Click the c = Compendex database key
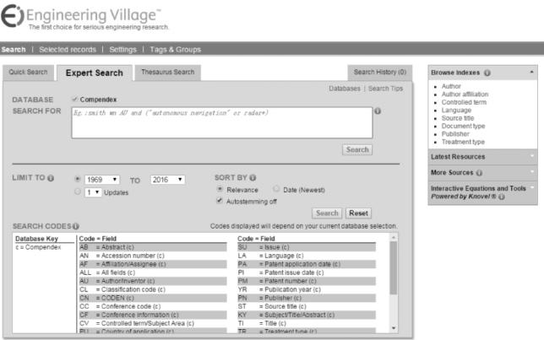 38,247
